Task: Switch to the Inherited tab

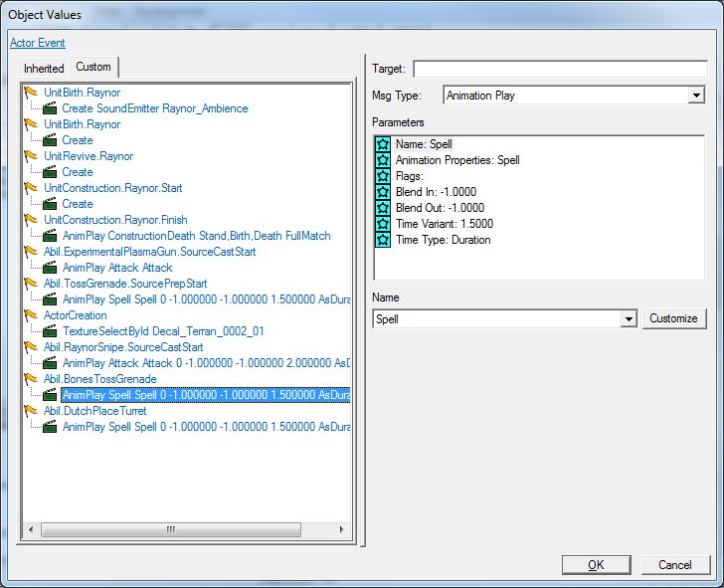Action: click(x=44, y=69)
